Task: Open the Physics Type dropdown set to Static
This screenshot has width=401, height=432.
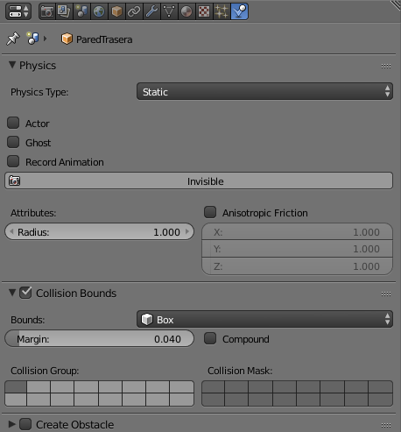Action: tap(264, 91)
